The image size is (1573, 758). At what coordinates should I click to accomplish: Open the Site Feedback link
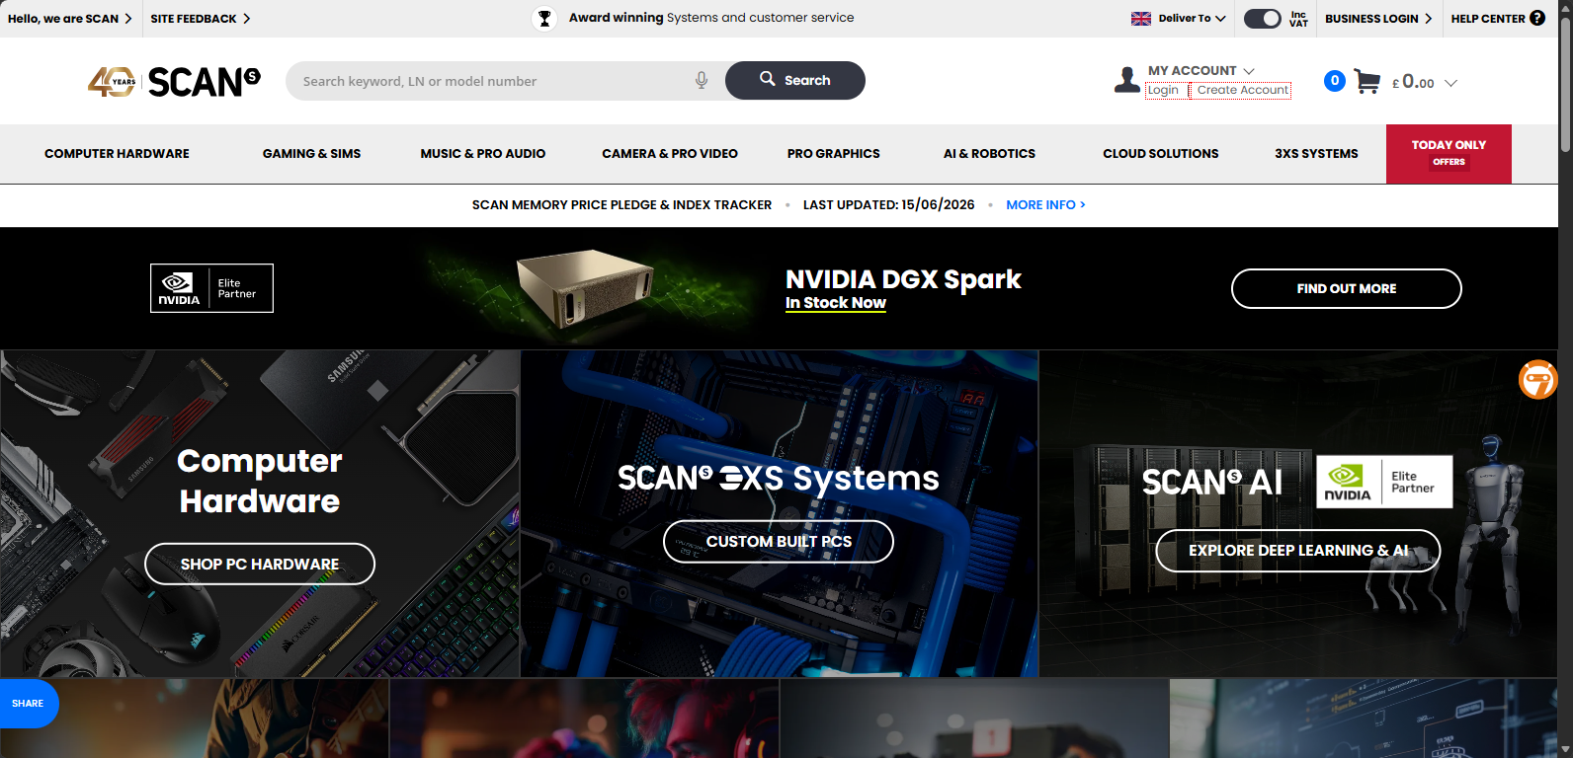pyautogui.click(x=201, y=19)
